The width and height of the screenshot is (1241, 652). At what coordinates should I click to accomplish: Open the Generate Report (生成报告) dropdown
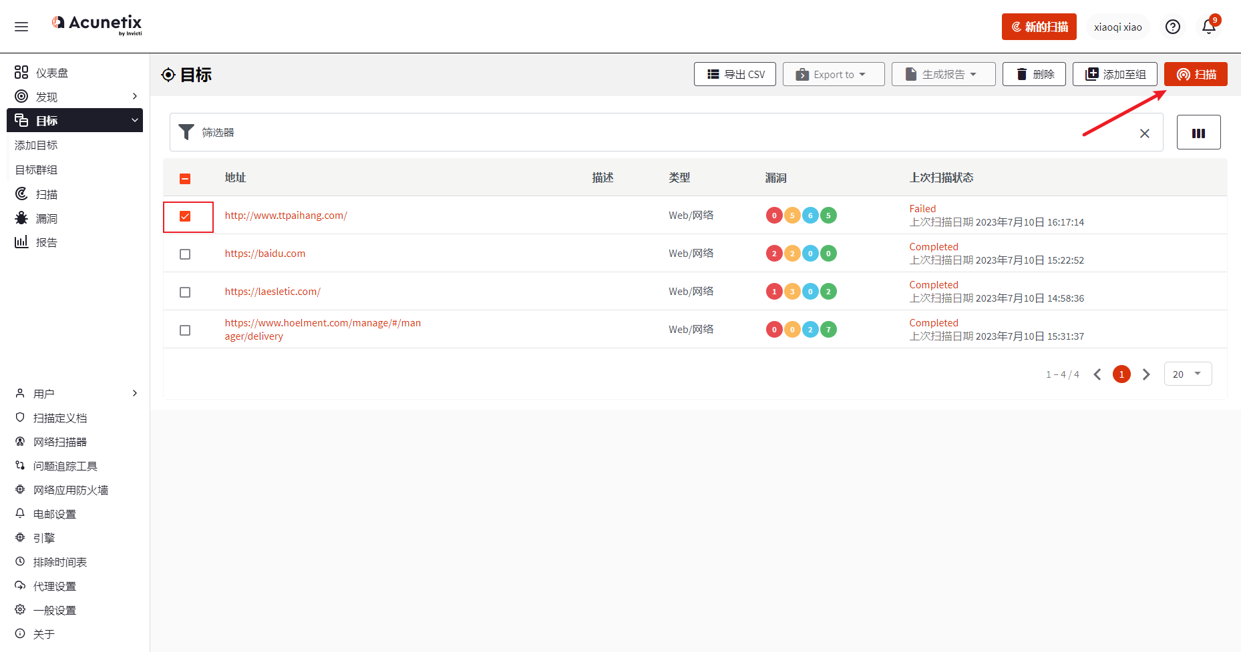click(x=943, y=74)
